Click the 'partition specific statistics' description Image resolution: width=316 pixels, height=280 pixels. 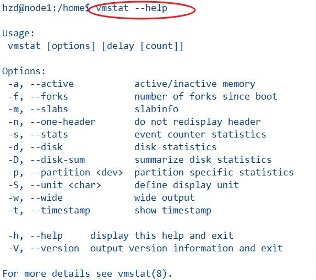[214, 173]
